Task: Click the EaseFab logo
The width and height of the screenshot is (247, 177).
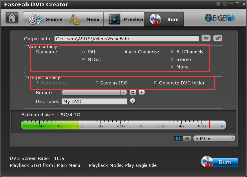Action: point(220,18)
